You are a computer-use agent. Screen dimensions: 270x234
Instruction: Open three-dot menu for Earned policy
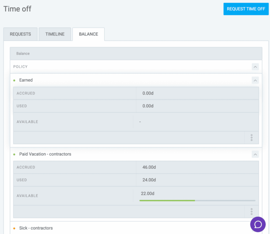coord(251,137)
